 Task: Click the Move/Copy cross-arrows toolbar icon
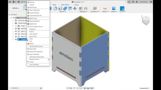pos(75,8)
